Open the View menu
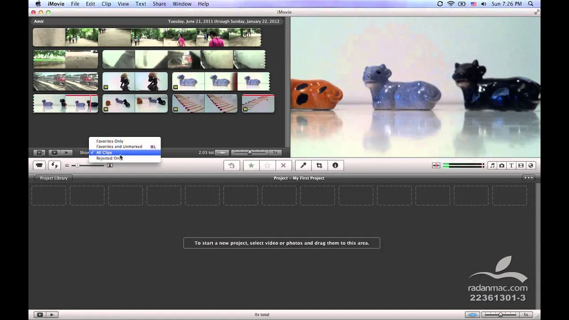The height and width of the screenshot is (320, 569). point(123,4)
